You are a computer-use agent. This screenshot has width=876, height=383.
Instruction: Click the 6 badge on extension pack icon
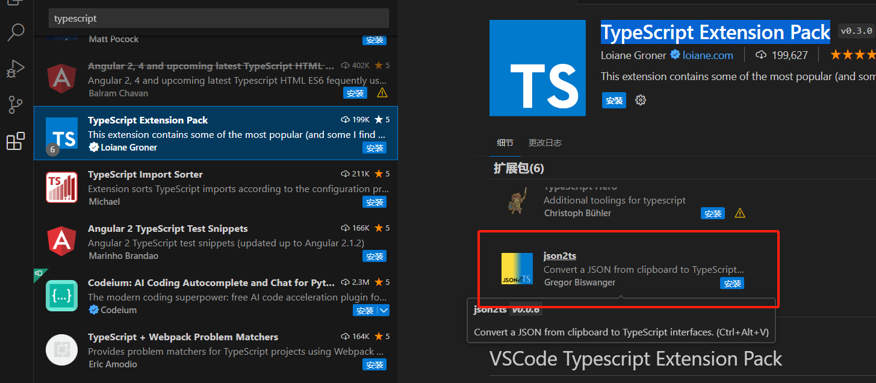(53, 149)
